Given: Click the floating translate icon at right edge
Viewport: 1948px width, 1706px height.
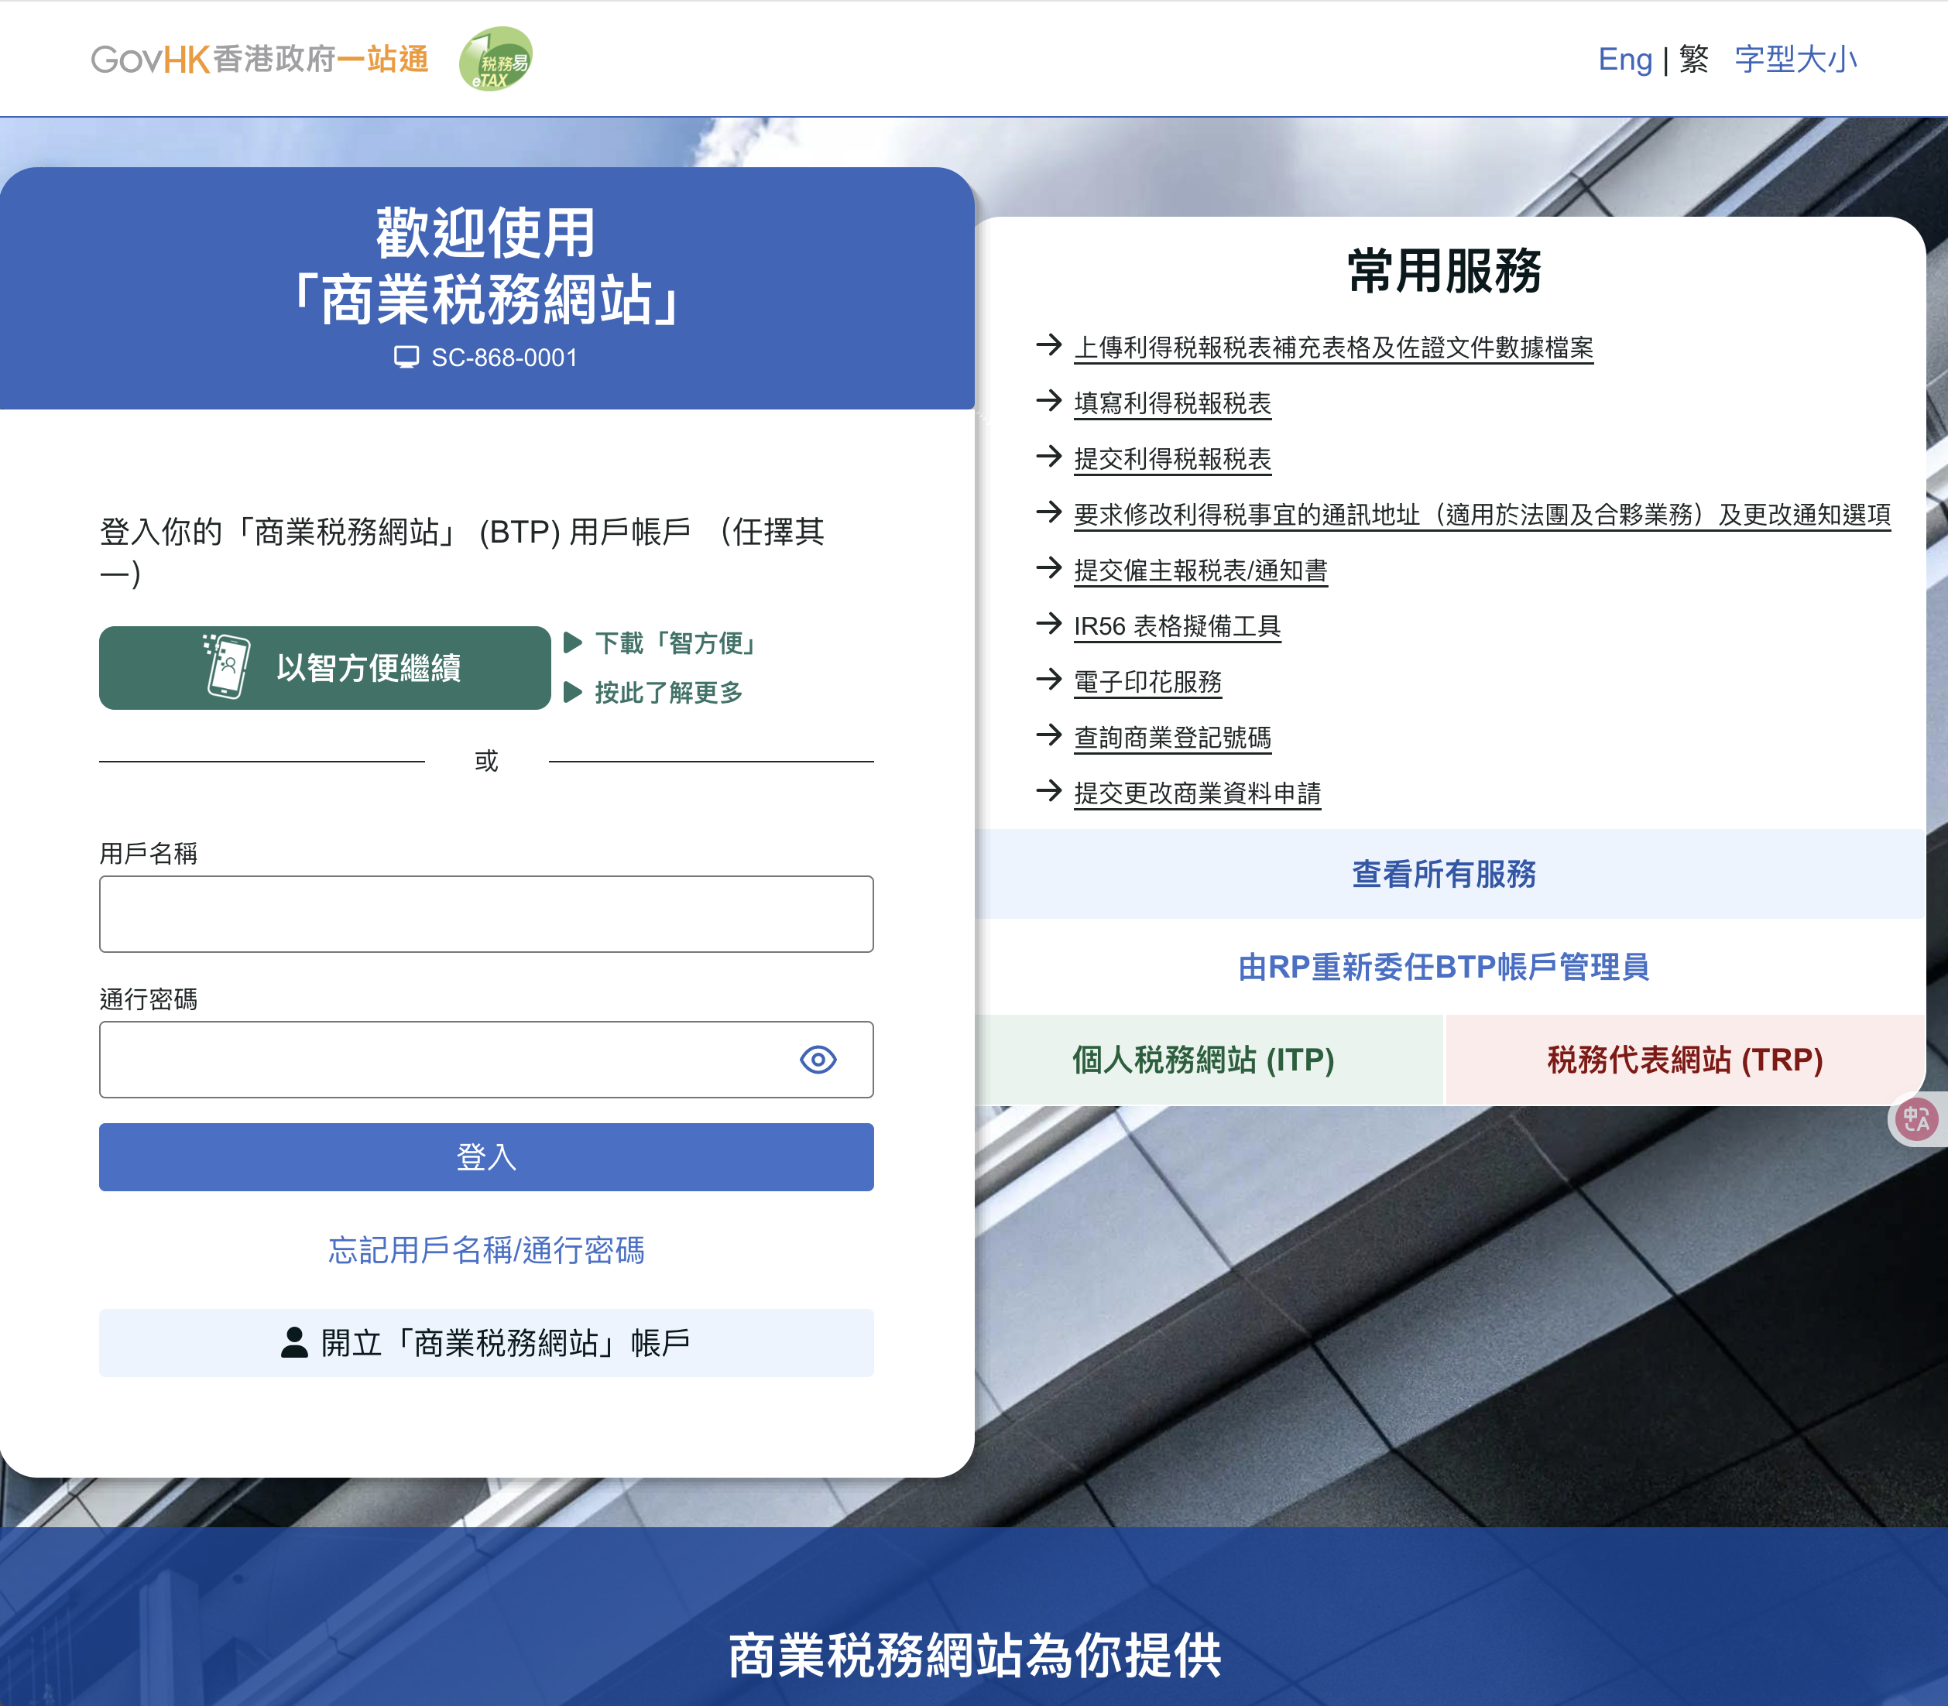Looking at the screenshot, I should [1915, 1118].
